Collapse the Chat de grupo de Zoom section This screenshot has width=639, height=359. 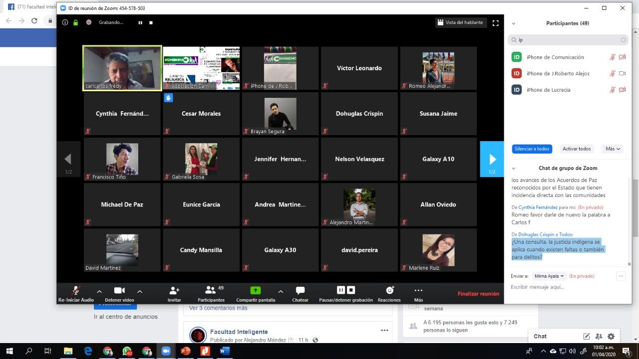pos(514,168)
